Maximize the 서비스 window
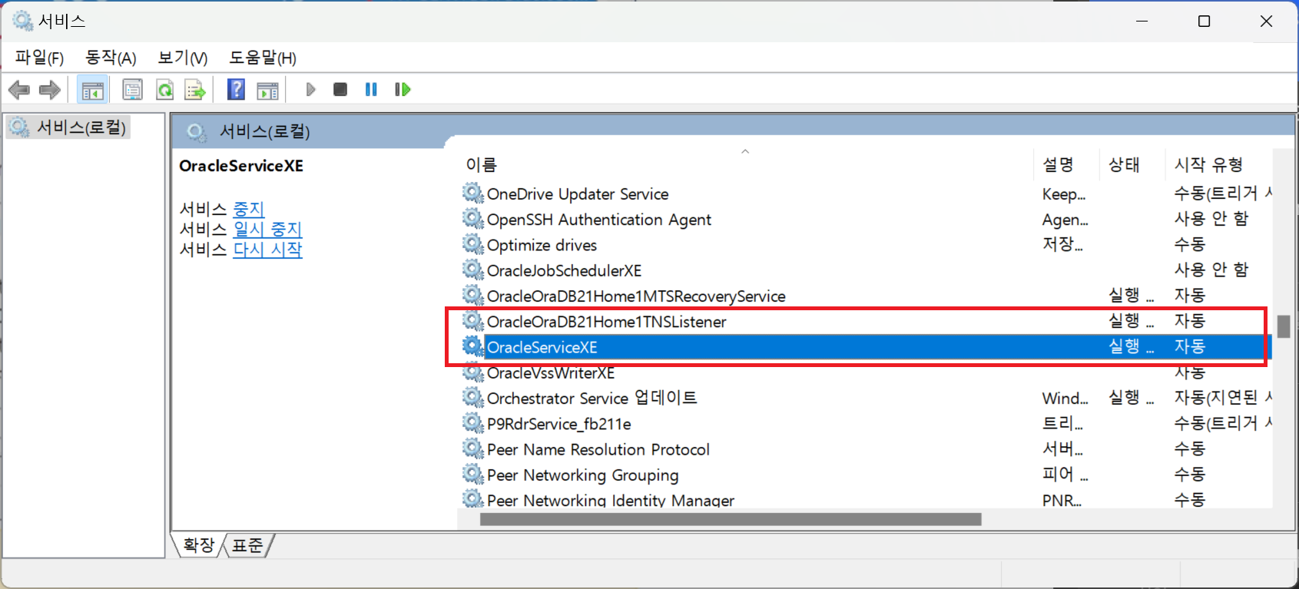 [1204, 21]
